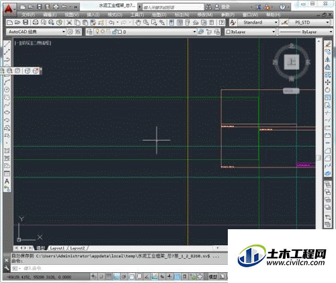Close the command line with X button

coord(7,260)
